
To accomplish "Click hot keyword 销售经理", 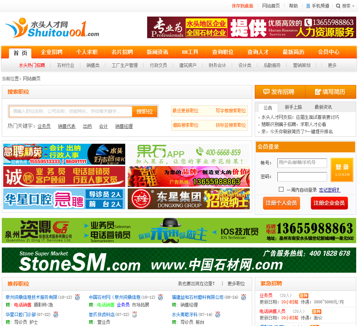I will coord(124,126).
